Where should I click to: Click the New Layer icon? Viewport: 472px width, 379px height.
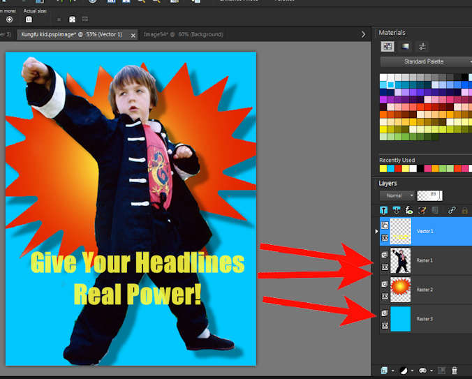(384, 371)
